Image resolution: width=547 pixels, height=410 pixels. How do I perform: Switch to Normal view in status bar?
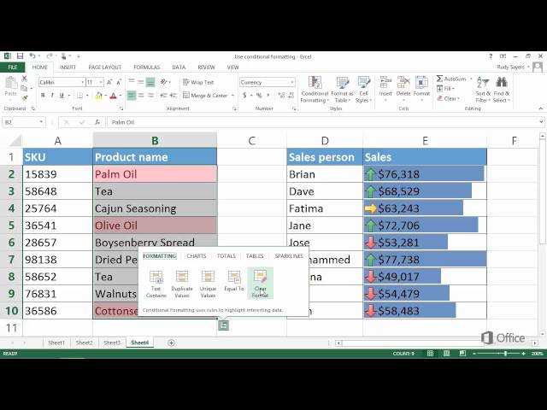point(430,354)
